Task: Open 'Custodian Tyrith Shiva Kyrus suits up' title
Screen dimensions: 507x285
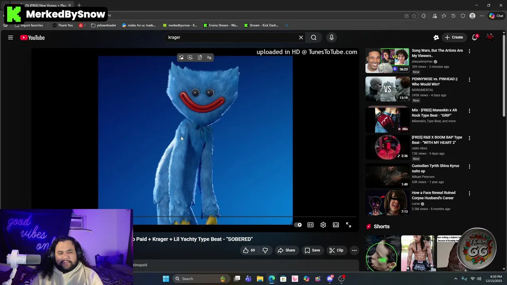Action: pyautogui.click(x=435, y=169)
